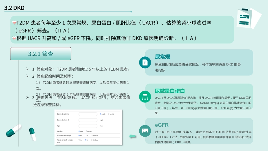
Task: Select mg/dL unit for Serum Creatinine
Action: (100, 114)
